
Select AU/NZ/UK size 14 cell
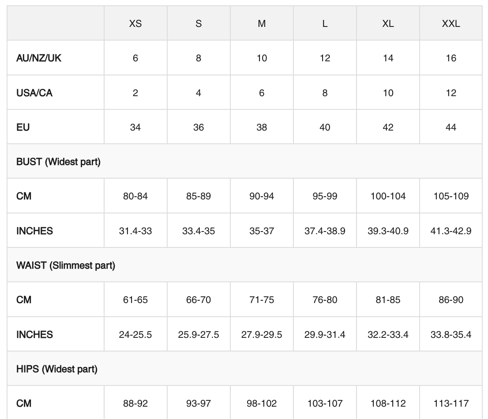pos(388,58)
